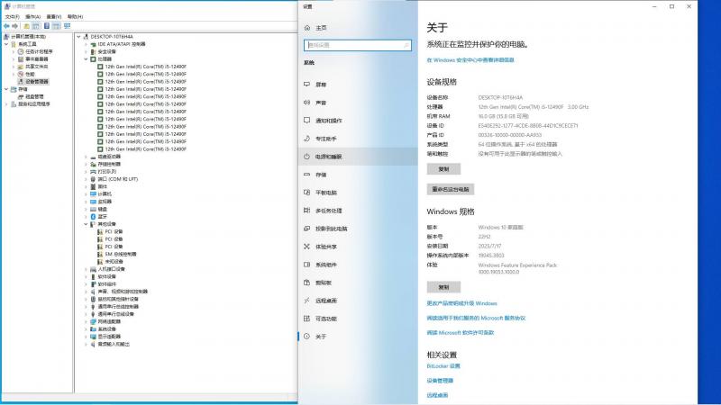Click the 打印队列 printer queue icon
This screenshot has height=405, width=721.
point(94,172)
